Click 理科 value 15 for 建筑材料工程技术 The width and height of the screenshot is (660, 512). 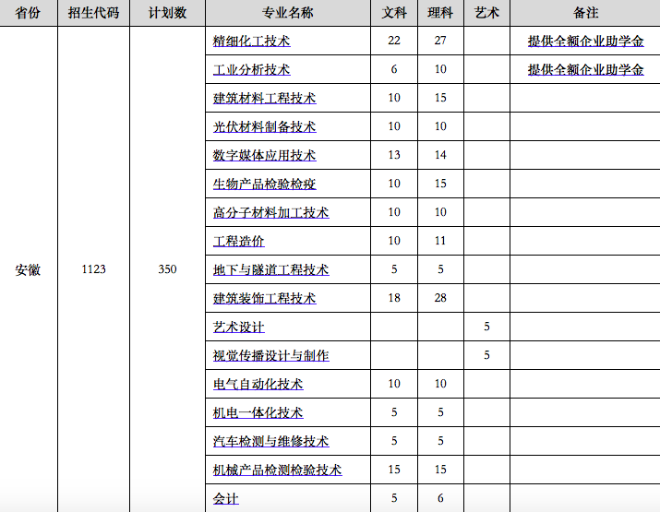(x=440, y=98)
